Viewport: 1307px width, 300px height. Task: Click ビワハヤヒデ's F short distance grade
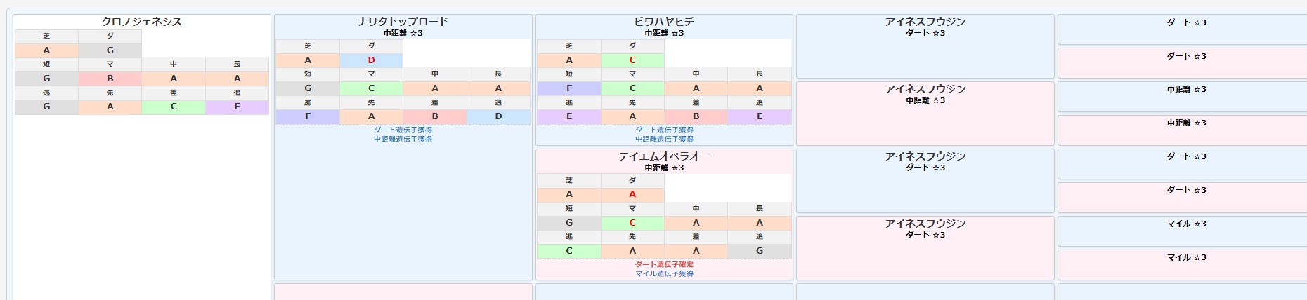pyautogui.click(x=569, y=88)
